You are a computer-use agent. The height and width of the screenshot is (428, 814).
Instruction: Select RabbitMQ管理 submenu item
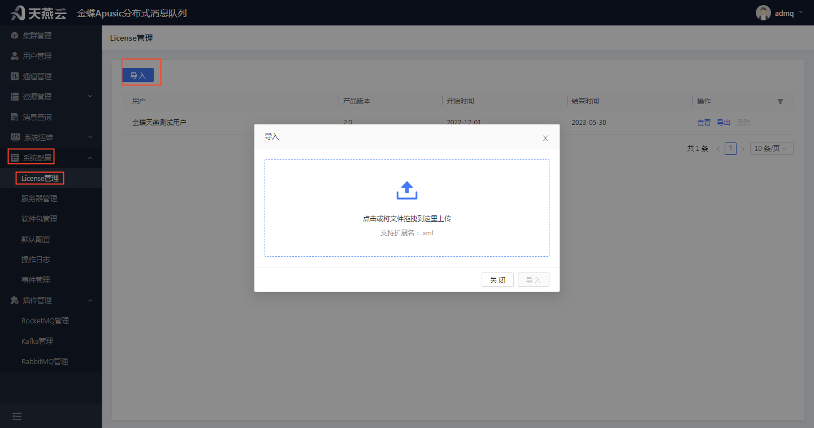pyautogui.click(x=51, y=361)
